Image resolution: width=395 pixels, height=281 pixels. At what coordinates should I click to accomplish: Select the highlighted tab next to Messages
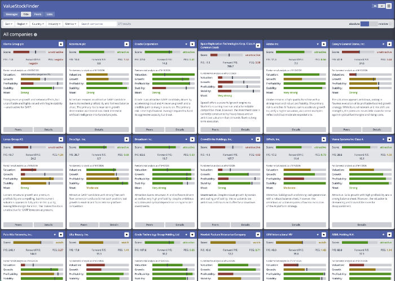[26, 14]
